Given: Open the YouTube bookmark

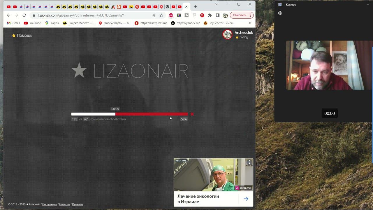Looking at the screenshot, I should [32, 23].
